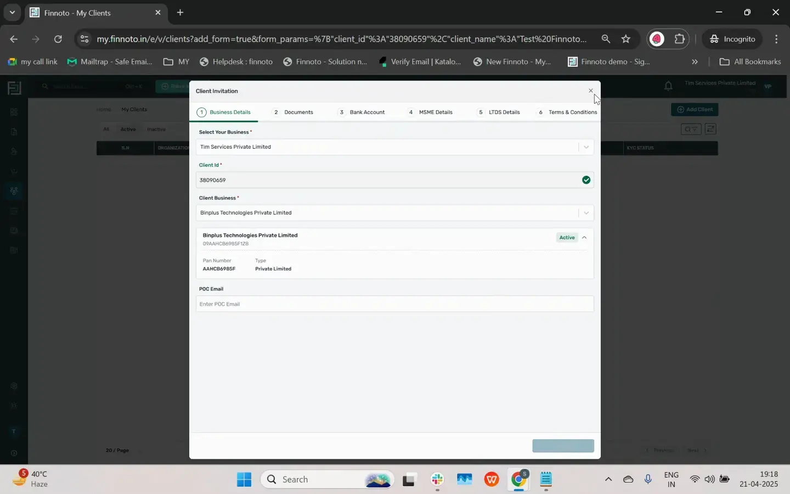
Task: Expand the Client Business dropdown
Action: [394, 213]
